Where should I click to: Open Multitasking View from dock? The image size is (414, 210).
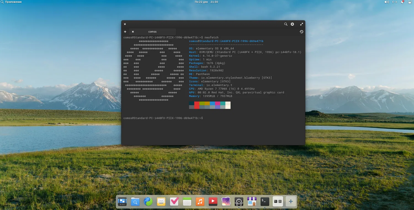coord(122,202)
